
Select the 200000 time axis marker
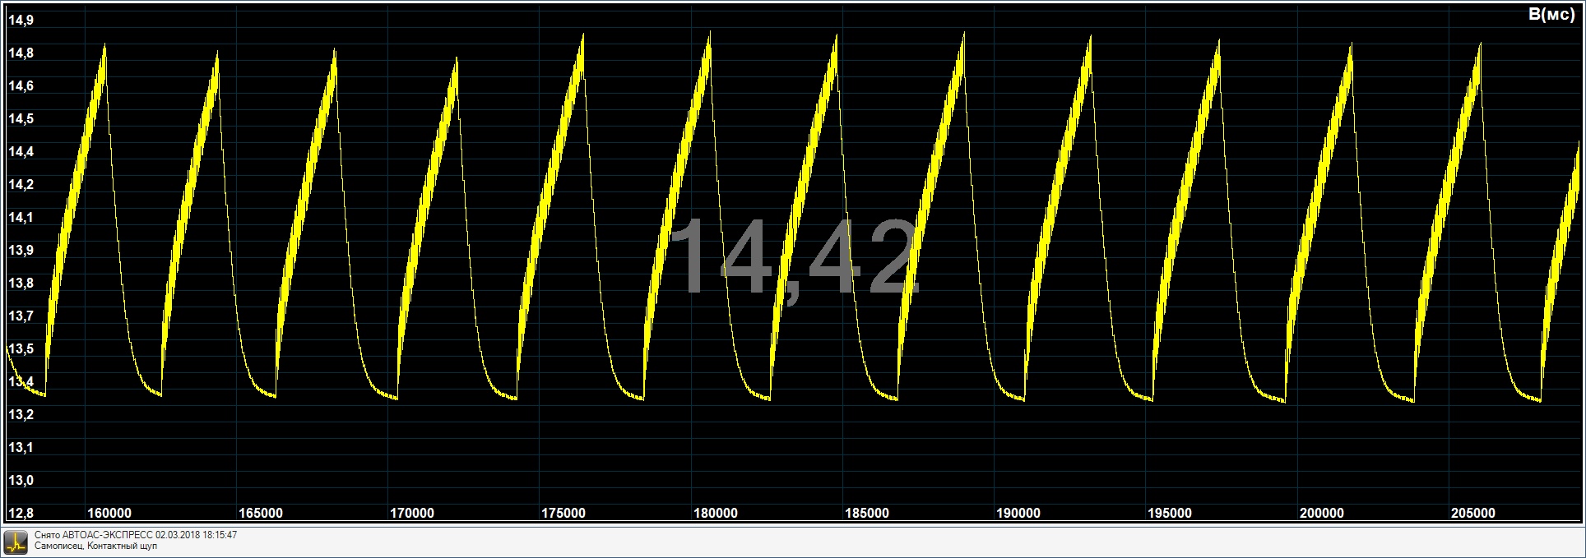click(1321, 514)
